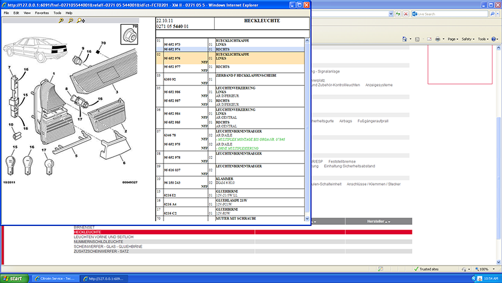Open the Print options dropdown arrow
Image resolution: width=502 pixels, height=283 pixels.
tap(444, 39)
